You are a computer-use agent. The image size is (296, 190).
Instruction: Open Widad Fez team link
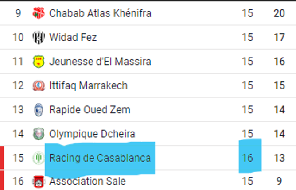[x=73, y=37]
